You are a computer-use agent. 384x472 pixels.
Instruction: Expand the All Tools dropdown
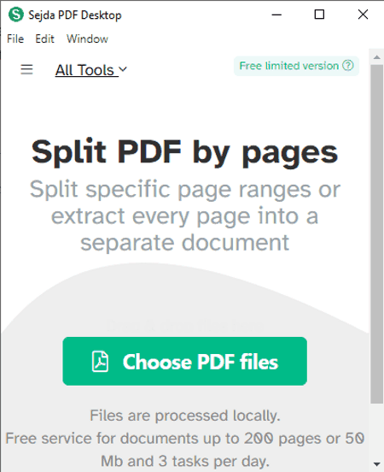(x=91, y=70)
